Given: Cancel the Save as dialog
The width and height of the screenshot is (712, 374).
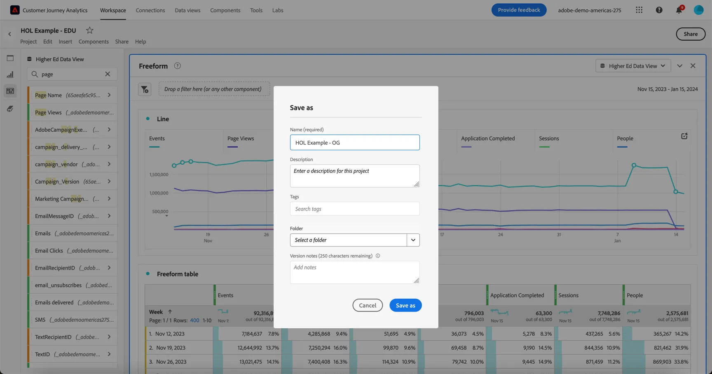Looking at the screenshot, I should pos(368,305).
